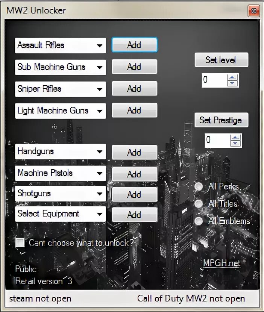Click Add beside Select Equipment
Screen dimensions: 264x312
tap(135, 215)
